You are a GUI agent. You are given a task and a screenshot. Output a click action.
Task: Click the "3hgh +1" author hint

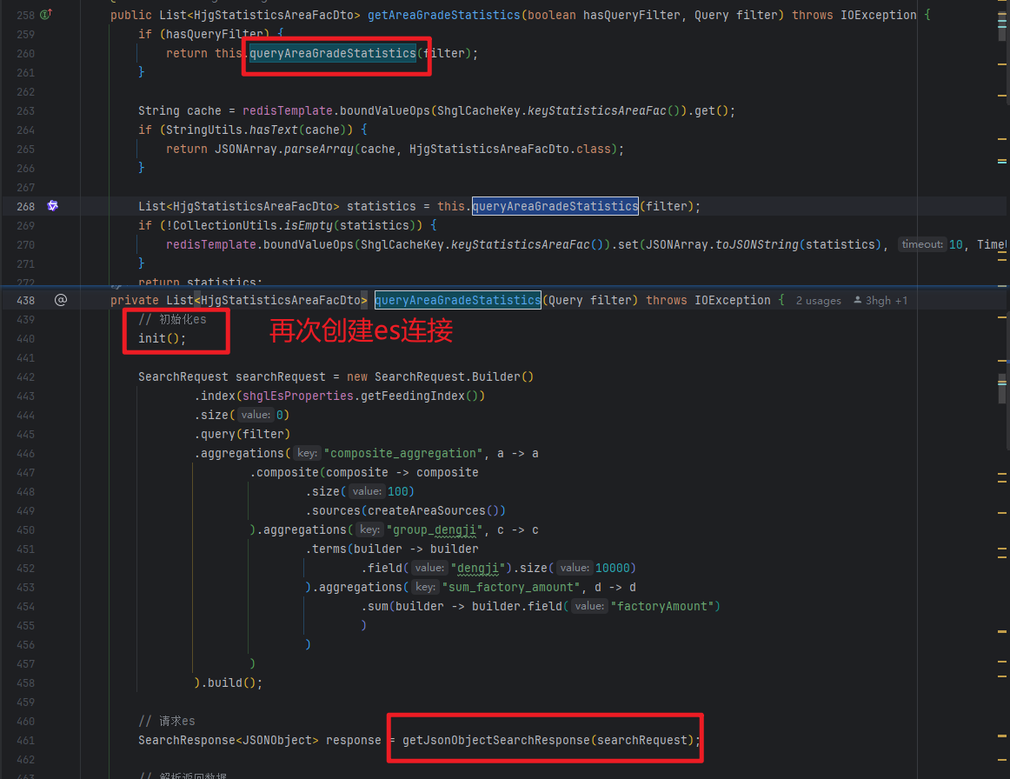click(x=887, y=301)
